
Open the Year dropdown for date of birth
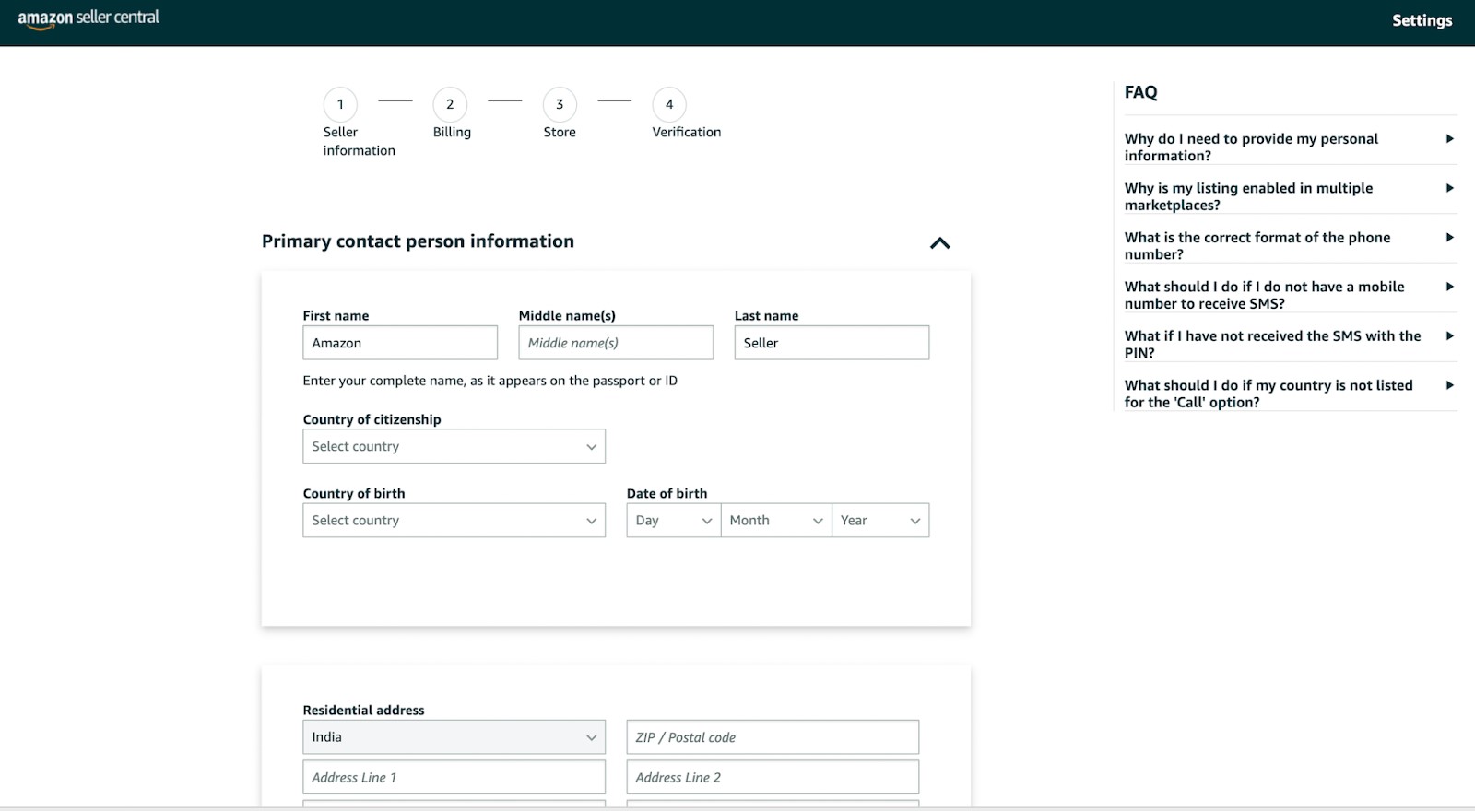tap(879, 521)
